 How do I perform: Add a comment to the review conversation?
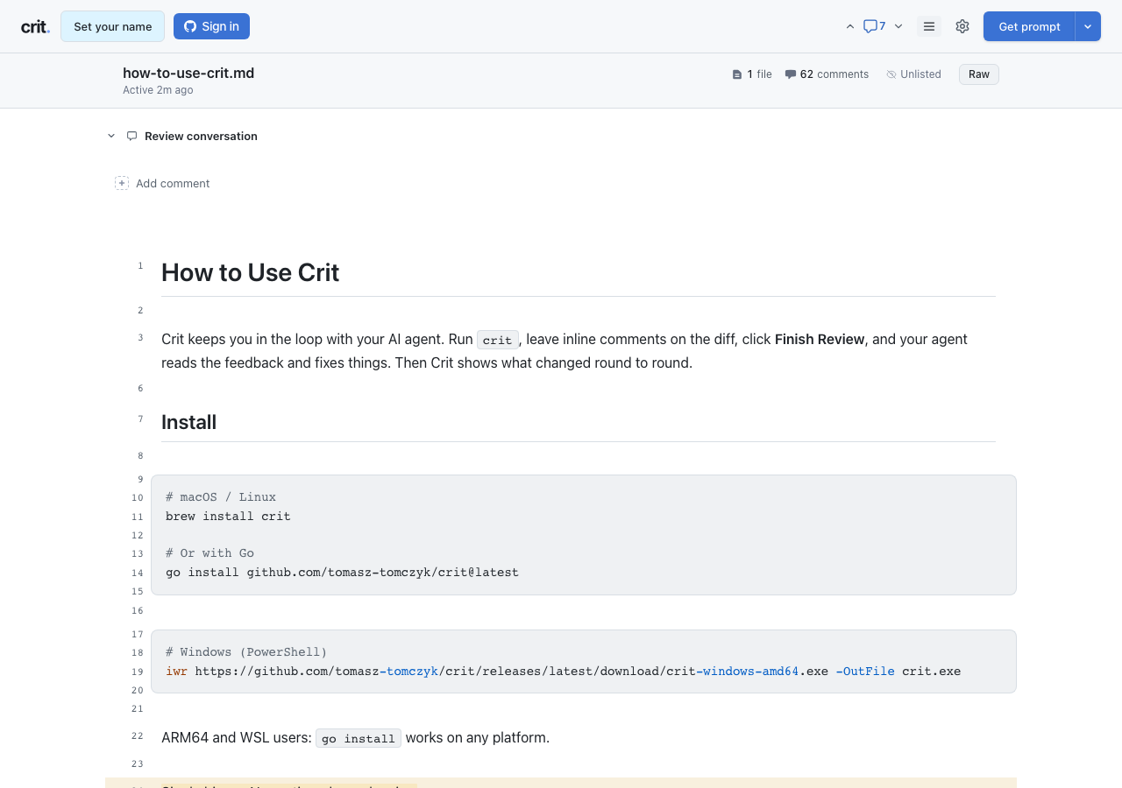coord(163,183)
